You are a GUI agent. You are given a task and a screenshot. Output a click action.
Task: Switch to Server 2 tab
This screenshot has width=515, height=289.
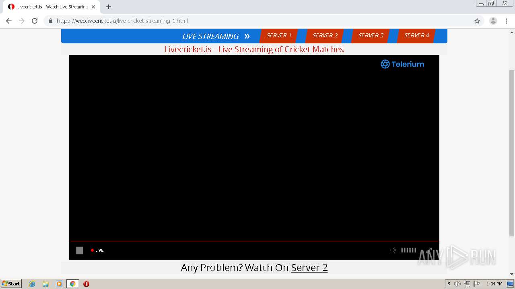click(325, 36)
